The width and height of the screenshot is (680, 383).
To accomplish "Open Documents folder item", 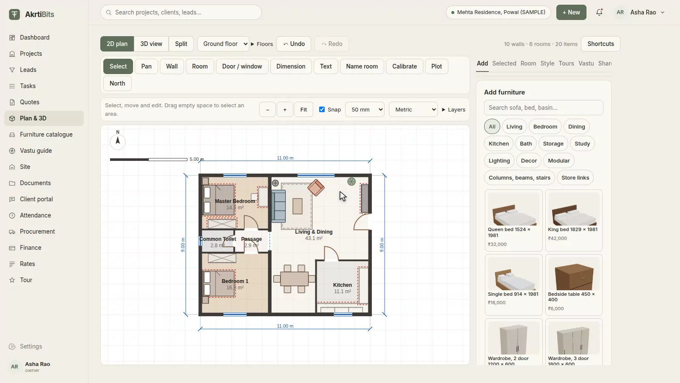I will 44,183.
